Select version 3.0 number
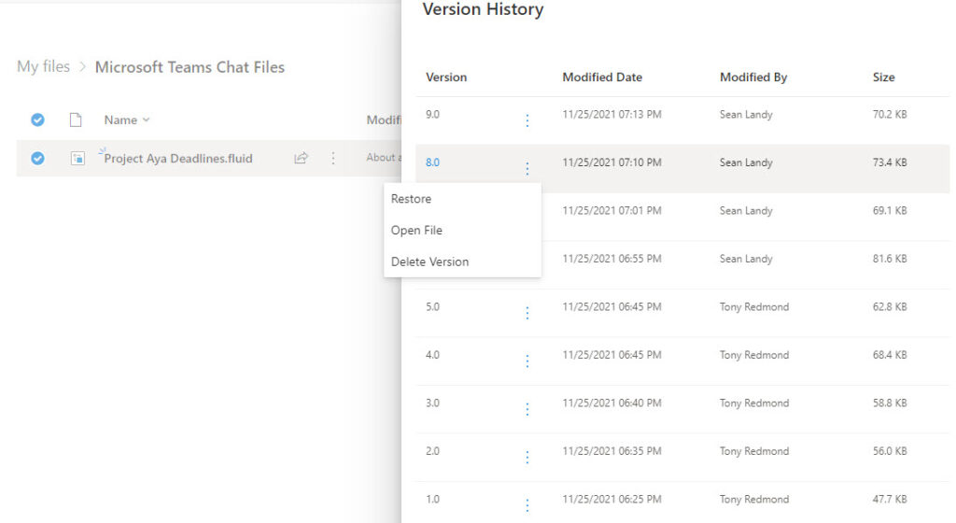Screen dimensions: 956x523 tap(432, 403)
